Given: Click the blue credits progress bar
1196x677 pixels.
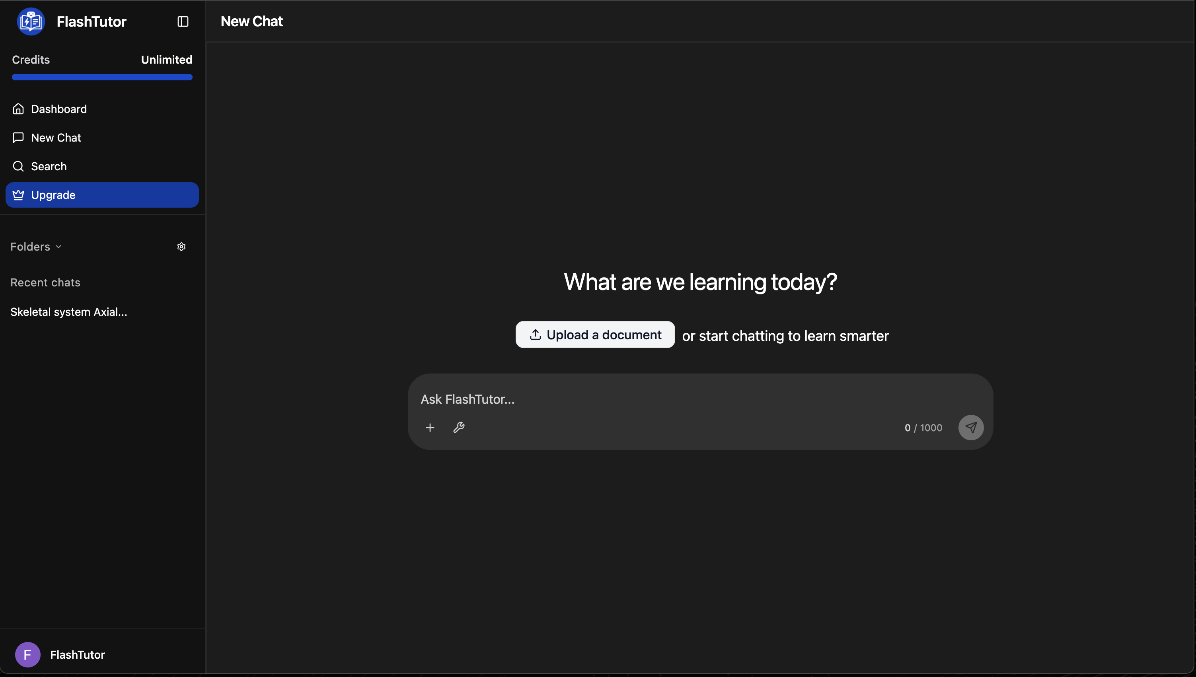Looking at the screenshot, I should coord(102,77).
